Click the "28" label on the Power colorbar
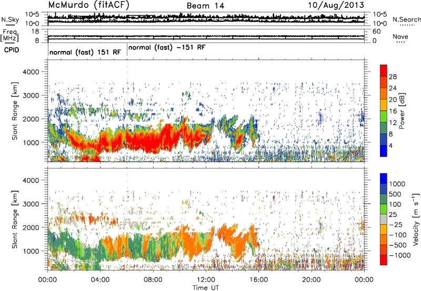Image resolution: width=421 pixels, height=291 pixels. click(393, 77)
